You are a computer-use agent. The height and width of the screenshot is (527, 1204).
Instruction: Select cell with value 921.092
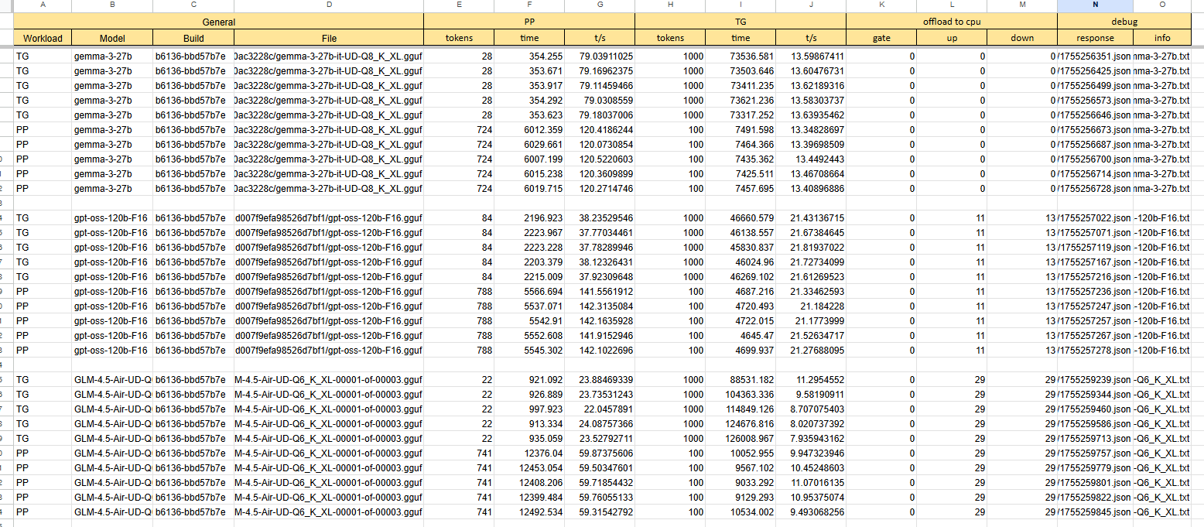tap(529, 380)
